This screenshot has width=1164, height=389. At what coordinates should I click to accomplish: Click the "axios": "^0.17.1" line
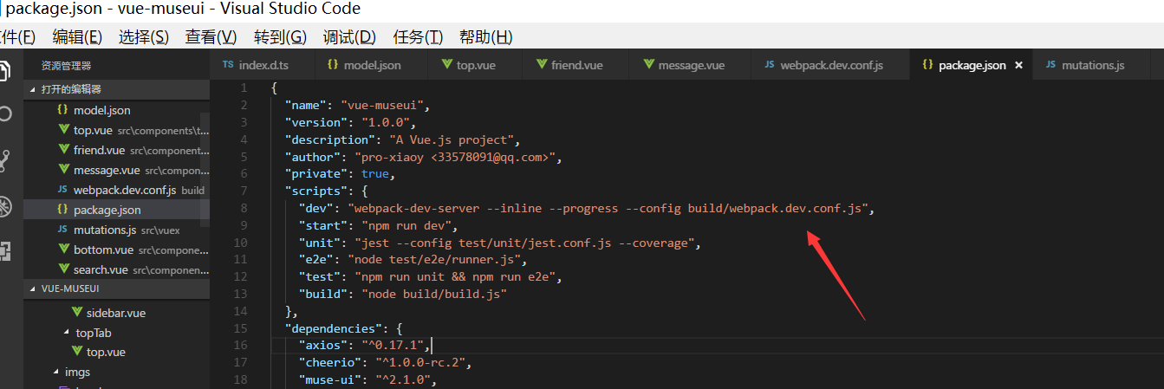364,345
